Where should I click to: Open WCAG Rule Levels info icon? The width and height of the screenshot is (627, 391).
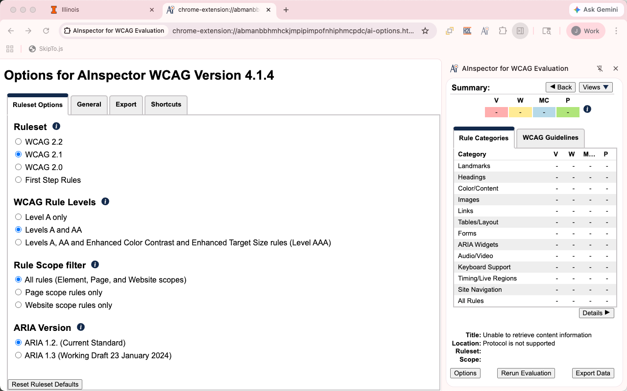click(x=105, y=201)
